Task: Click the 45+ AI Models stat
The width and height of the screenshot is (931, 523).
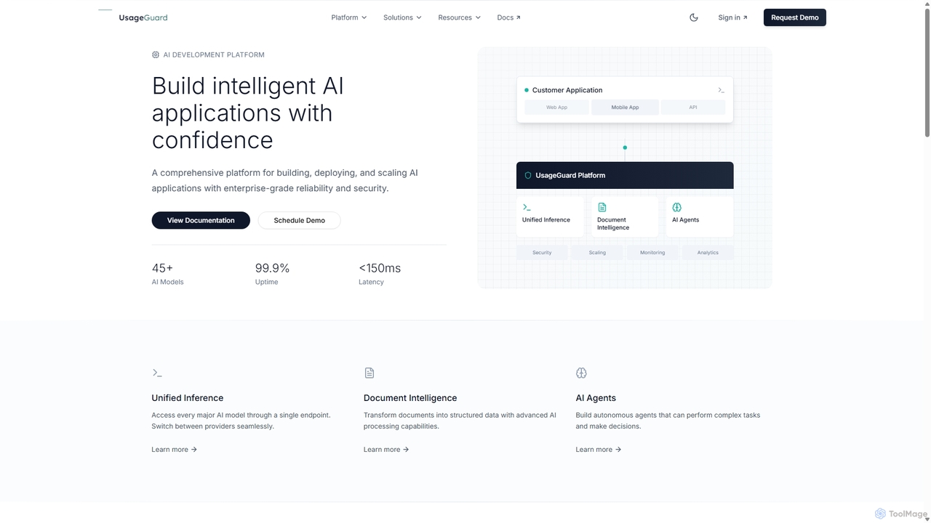Action: pyautogui.click(x=168, y=274)
